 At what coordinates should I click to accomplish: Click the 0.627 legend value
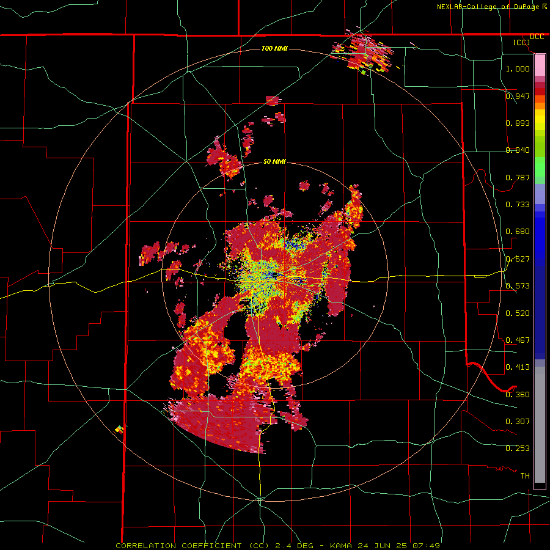pos(518,258)
